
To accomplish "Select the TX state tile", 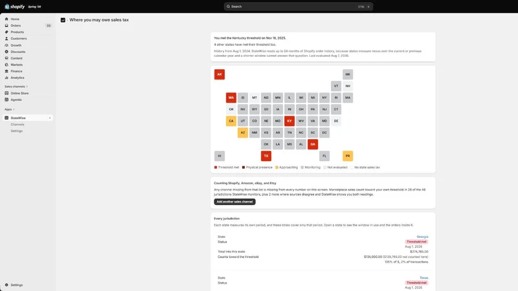I will [x=266, y=156].
